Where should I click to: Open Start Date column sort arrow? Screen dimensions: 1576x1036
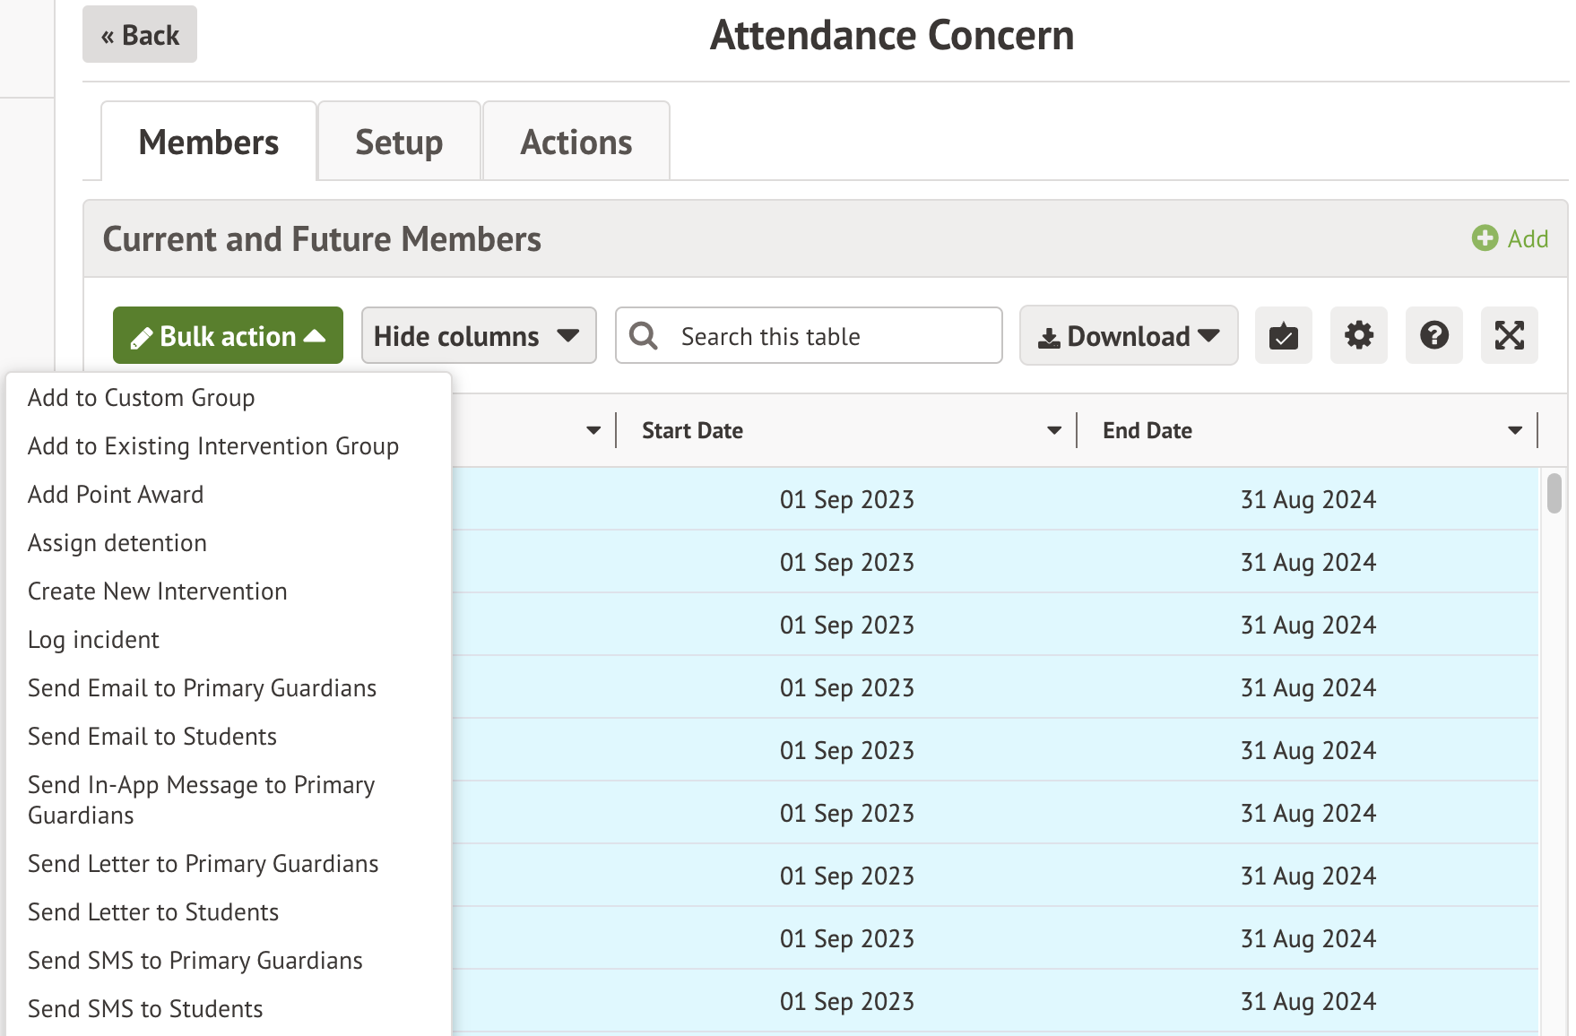(1054, 431)
